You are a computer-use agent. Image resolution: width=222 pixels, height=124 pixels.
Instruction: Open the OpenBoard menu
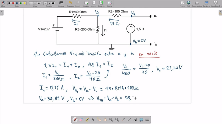click(x=216, y=4)
